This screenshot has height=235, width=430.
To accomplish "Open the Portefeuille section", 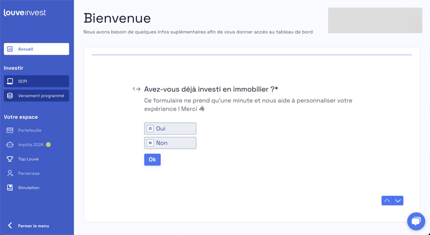I will [x=37, y=130].
